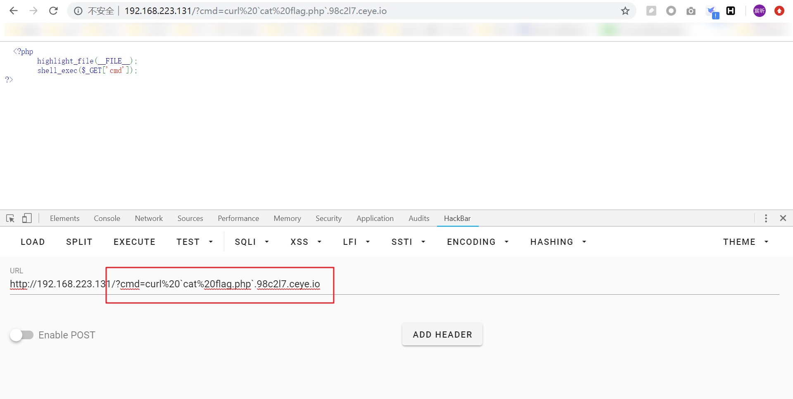Expand the SSTI dropdown
Image resolution: width=793 pixels, height=399 pixels.
coord(408,242)
